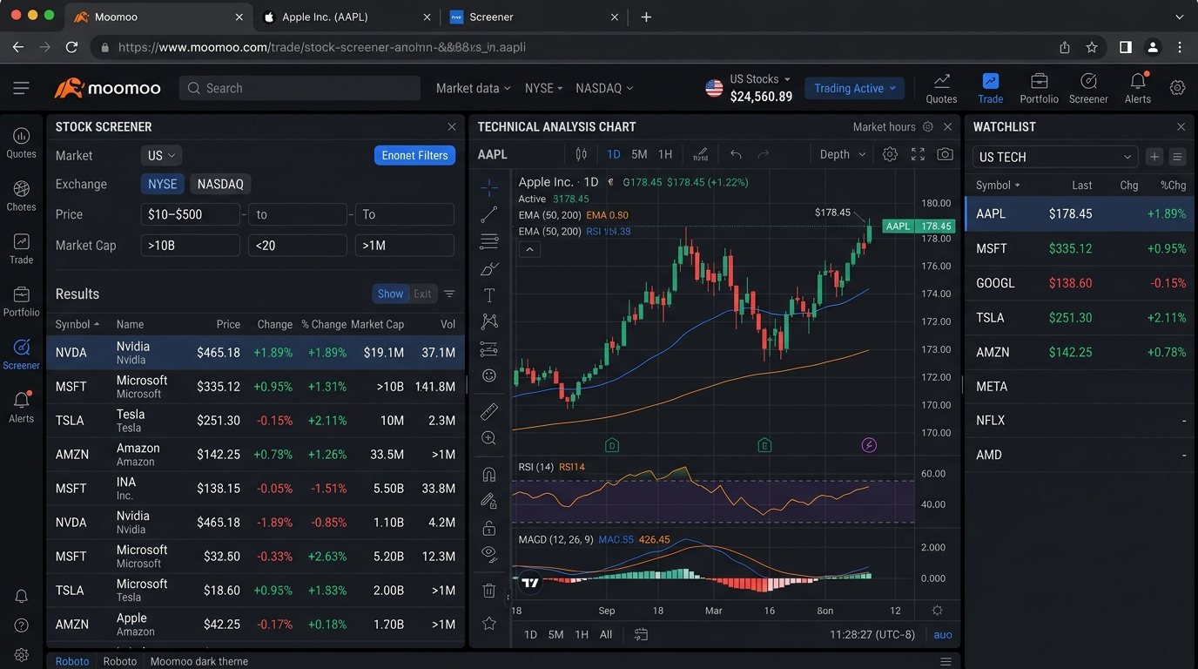Take a chart screenshot with the camera icon
The image size is (1198, 669).
(946, 154)
